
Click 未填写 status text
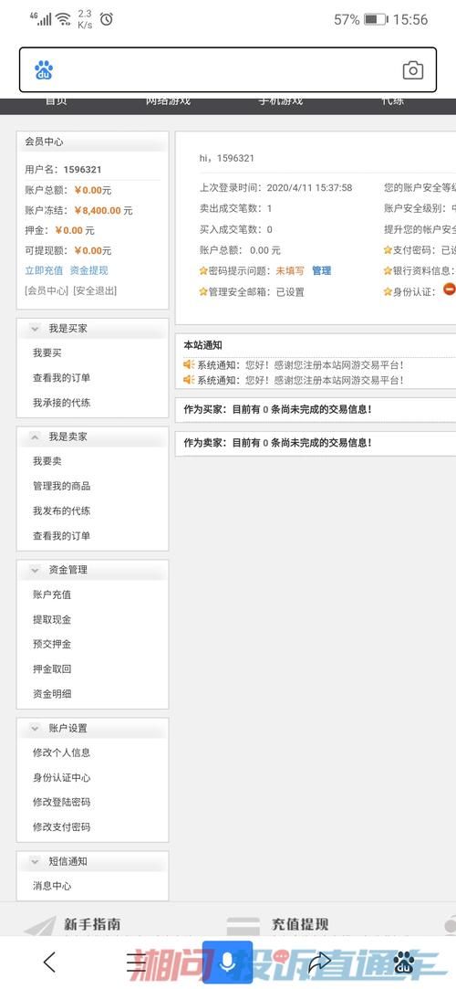(x=290, y=270)
